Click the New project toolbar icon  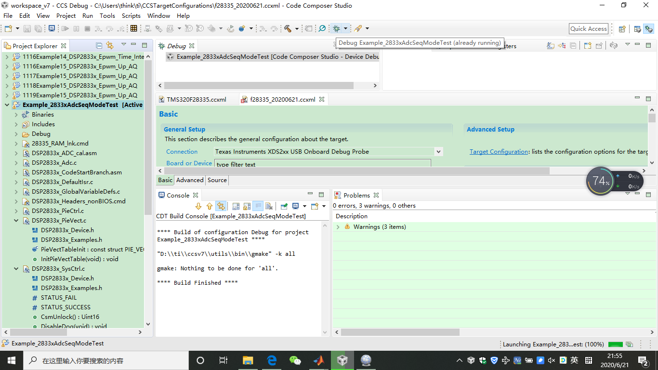click(x=8, y=29)
